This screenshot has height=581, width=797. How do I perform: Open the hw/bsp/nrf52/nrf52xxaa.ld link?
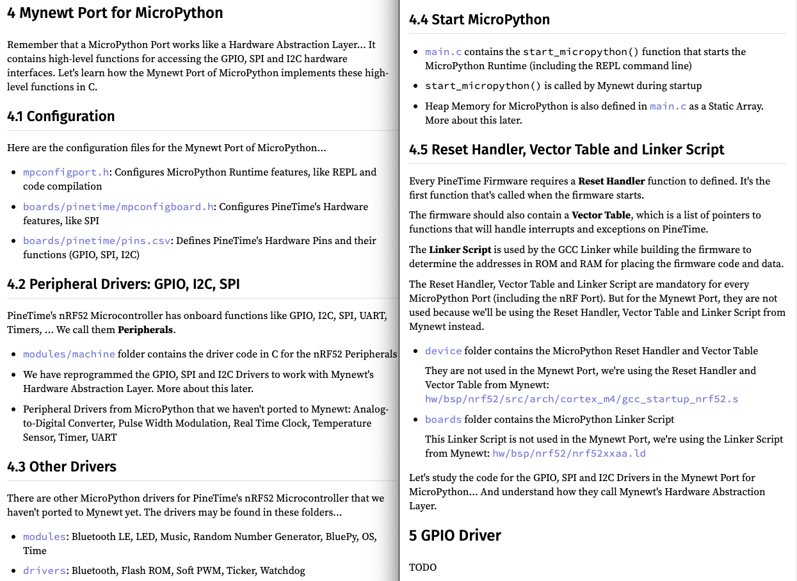[x=568, y=454]
